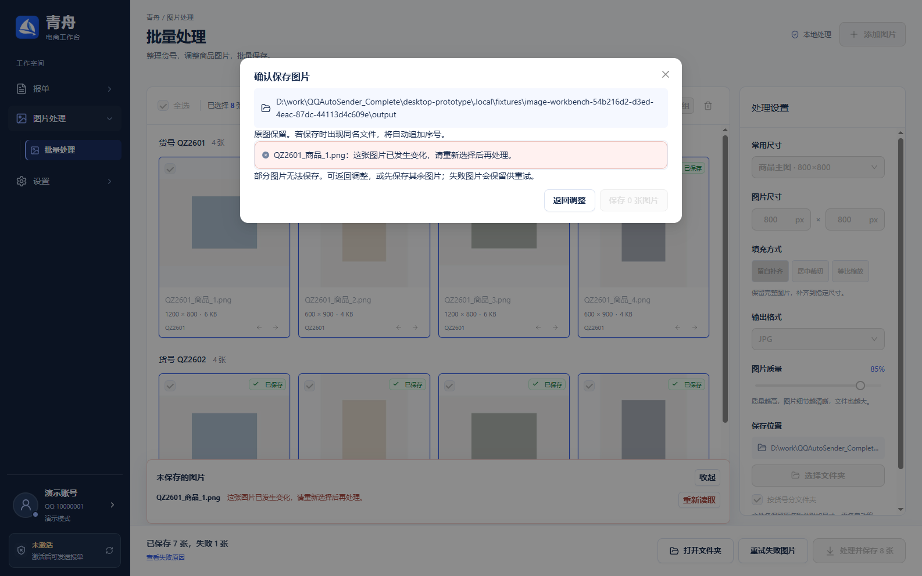Click the 演示账号 avatar icon
Screen dimensions: 922x576
coord(26,505)
